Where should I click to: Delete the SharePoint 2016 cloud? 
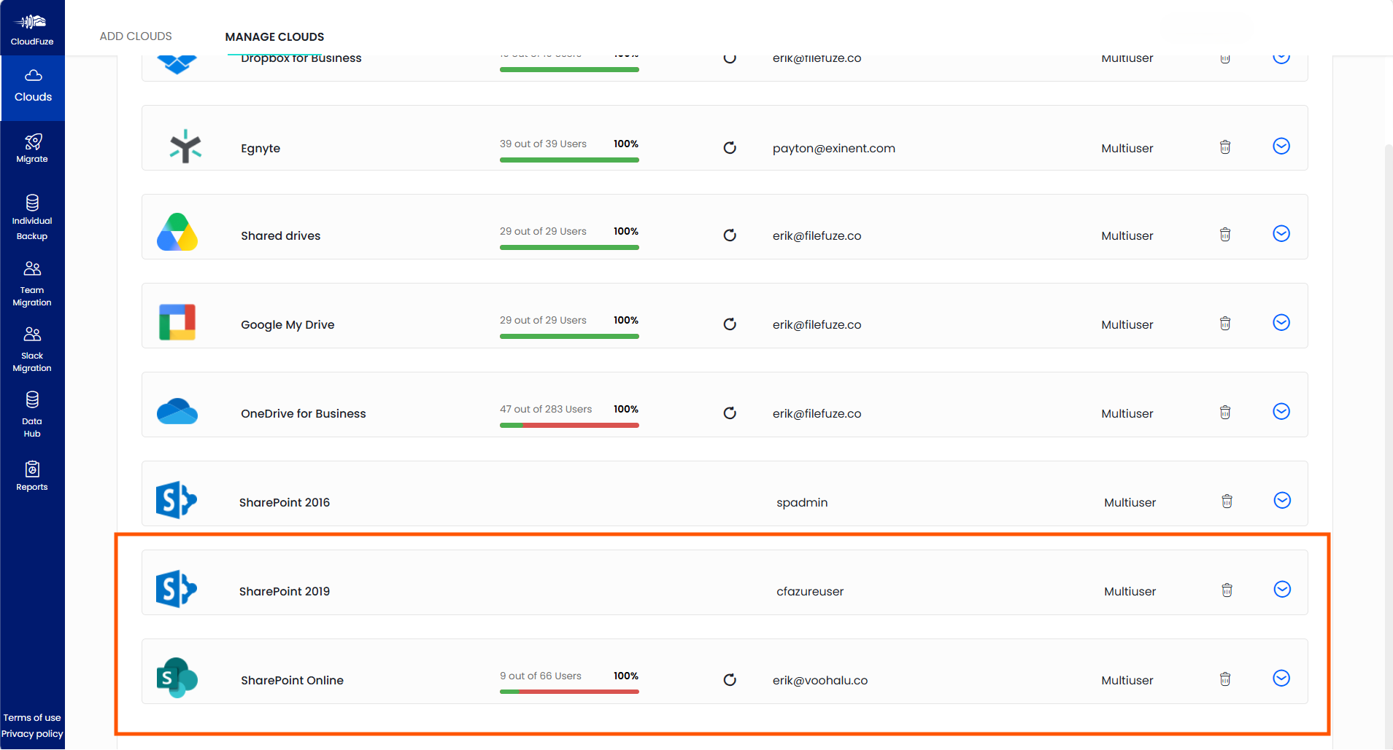[x=1227, y=501]
